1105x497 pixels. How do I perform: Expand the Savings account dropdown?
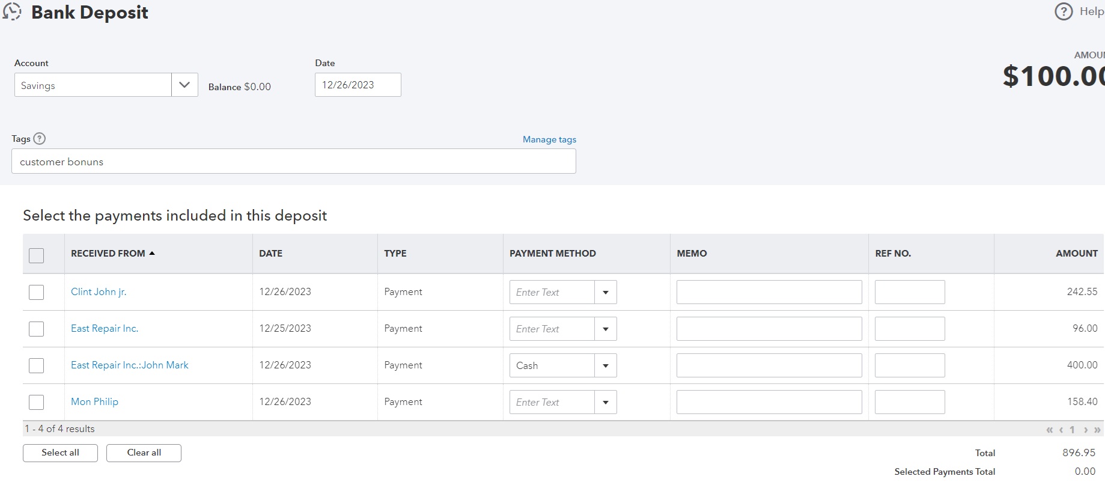coord(184,85)
